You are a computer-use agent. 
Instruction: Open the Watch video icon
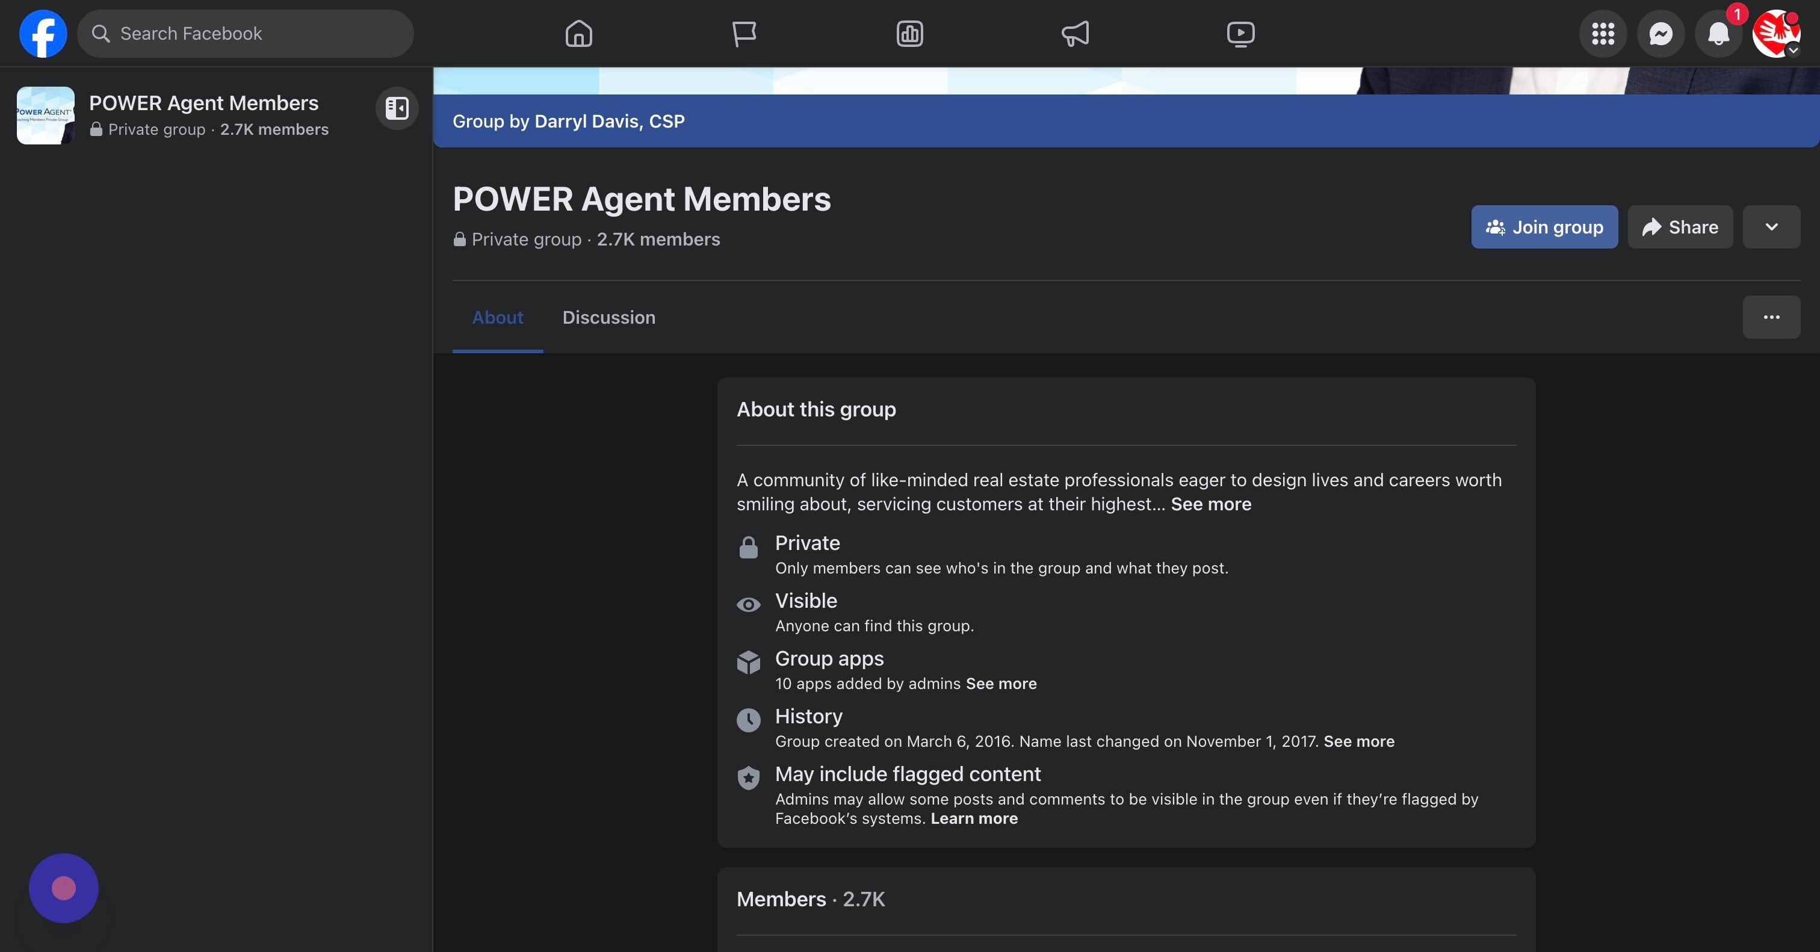point(1240,33)
